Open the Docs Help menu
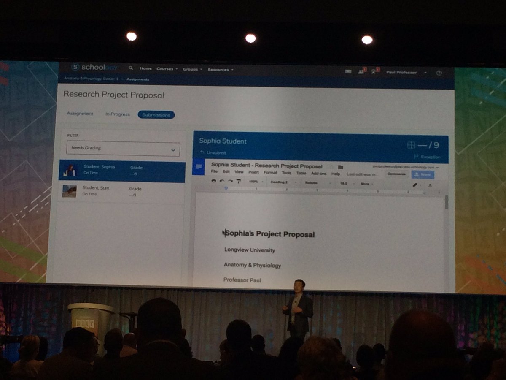This screenshot has width=506, height=380. tap(336, 174)
